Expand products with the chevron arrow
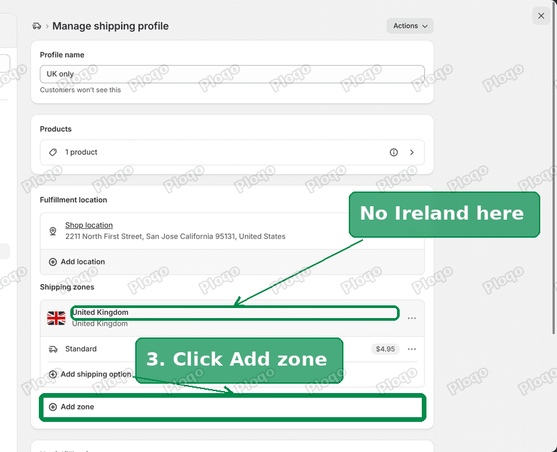The image size is (557, 452). coord(412,153)
